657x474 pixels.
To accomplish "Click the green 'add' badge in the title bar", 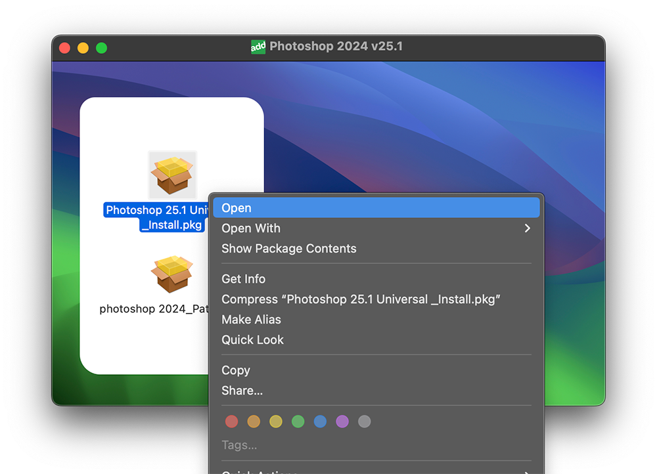I will pyautogui.click(x=258, y=47).
